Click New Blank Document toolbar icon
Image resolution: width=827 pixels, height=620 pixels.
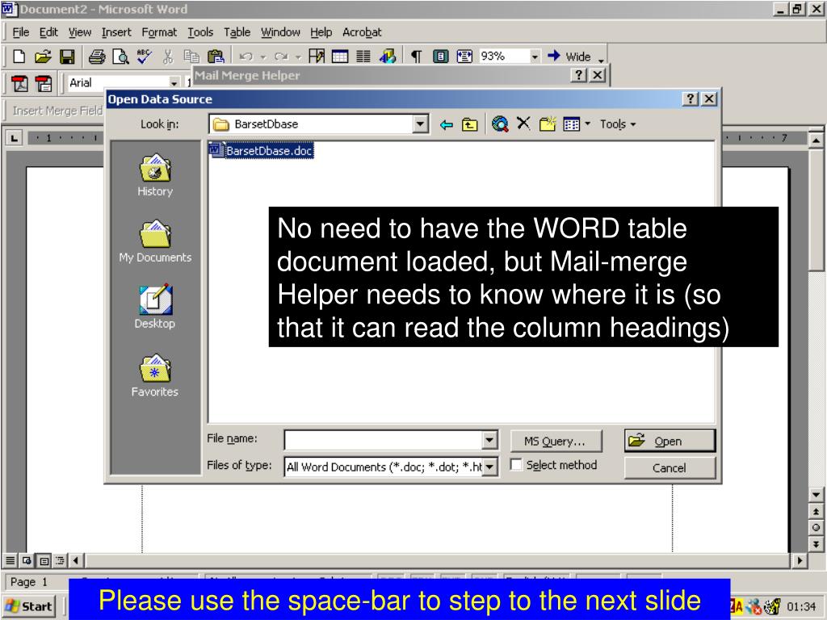point(19,57)
